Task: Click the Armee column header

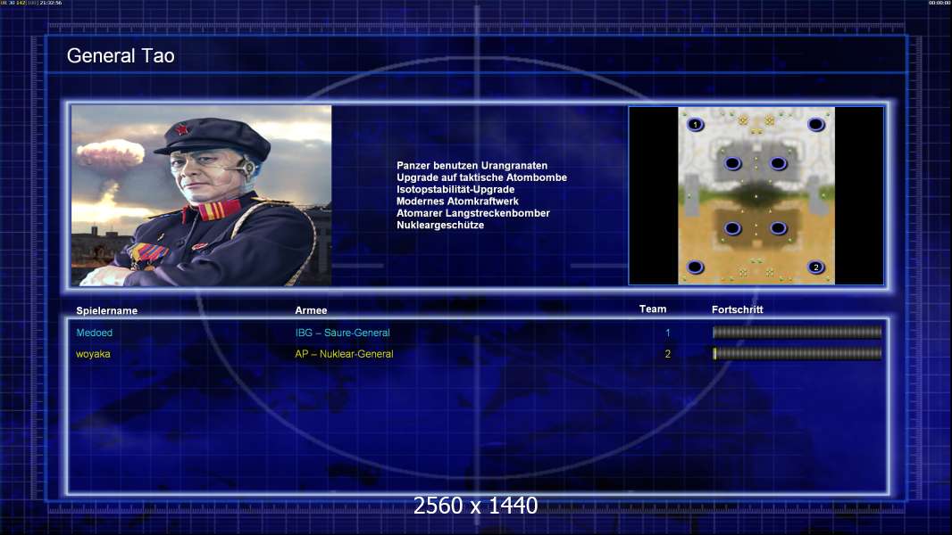Action: (311, 310)
